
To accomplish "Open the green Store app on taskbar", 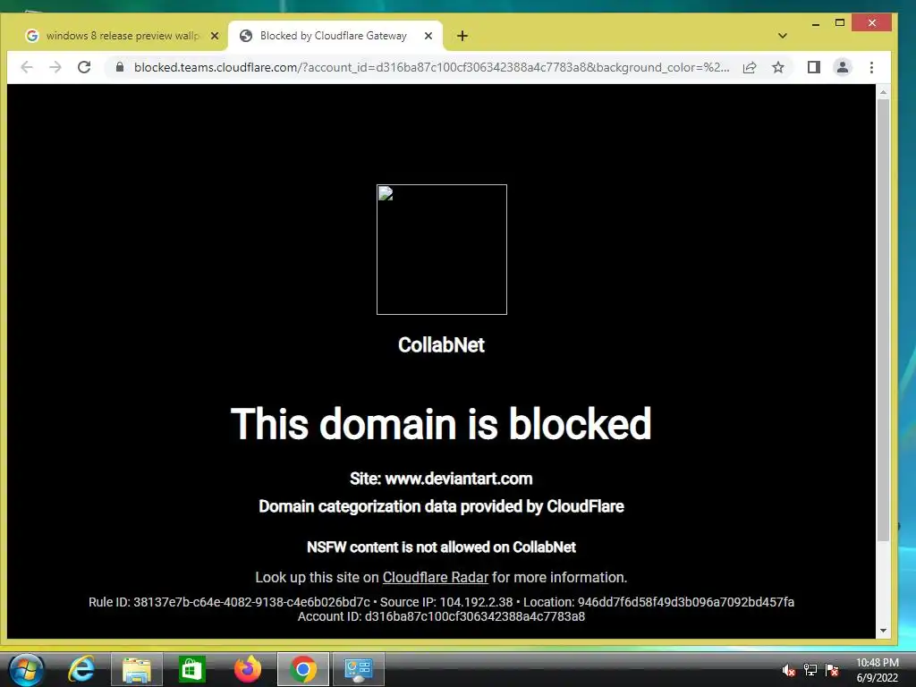I will click(x=192, y=669).
